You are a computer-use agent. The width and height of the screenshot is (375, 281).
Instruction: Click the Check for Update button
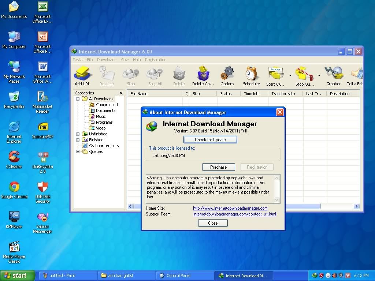point(210,140)
